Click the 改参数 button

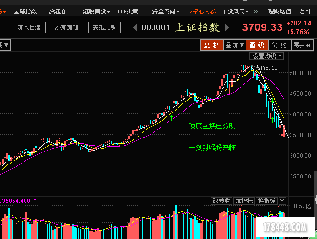pos(221,201)
